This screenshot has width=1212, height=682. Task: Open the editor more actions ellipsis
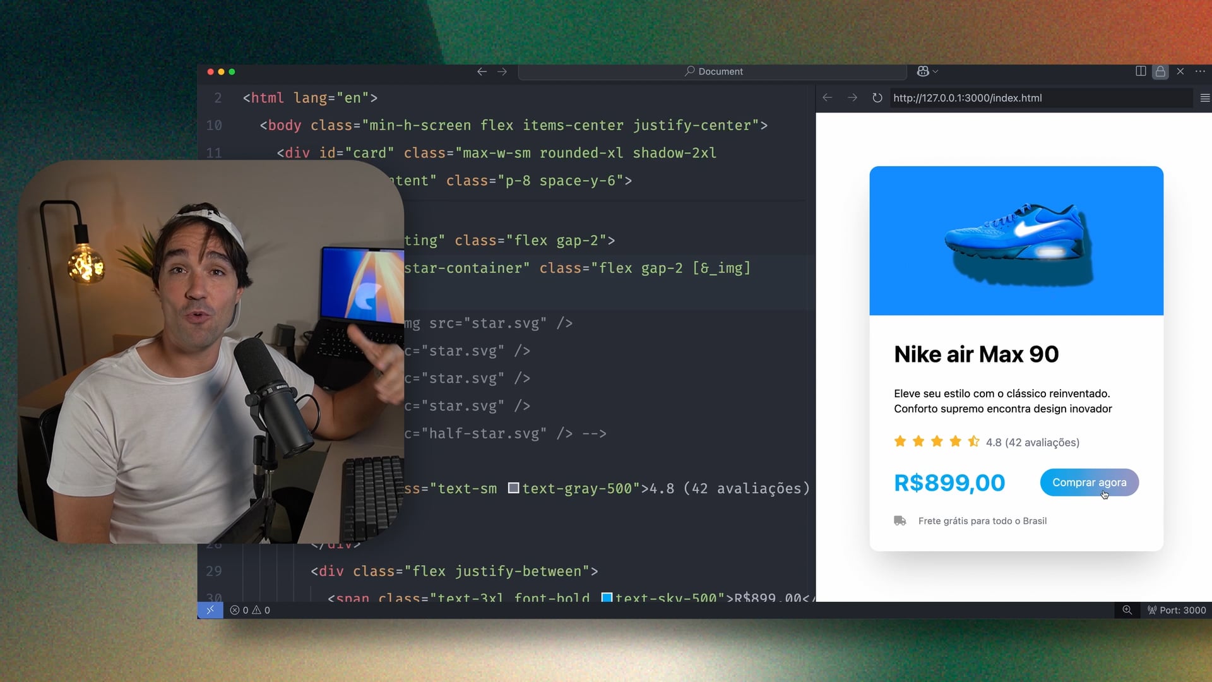point(1200,71)
